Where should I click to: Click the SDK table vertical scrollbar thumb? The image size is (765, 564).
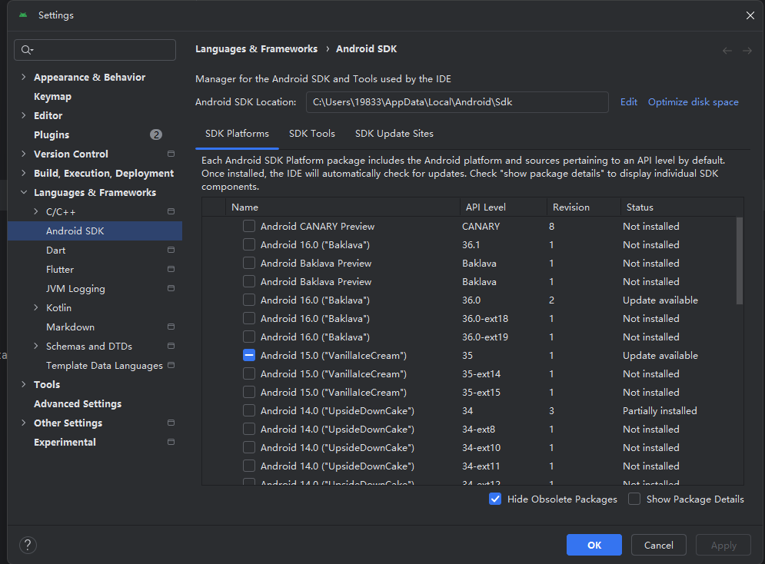click(x=739, y=260)
